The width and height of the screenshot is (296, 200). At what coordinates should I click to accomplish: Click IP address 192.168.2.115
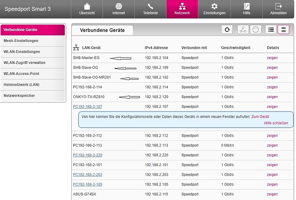(157, 194)
